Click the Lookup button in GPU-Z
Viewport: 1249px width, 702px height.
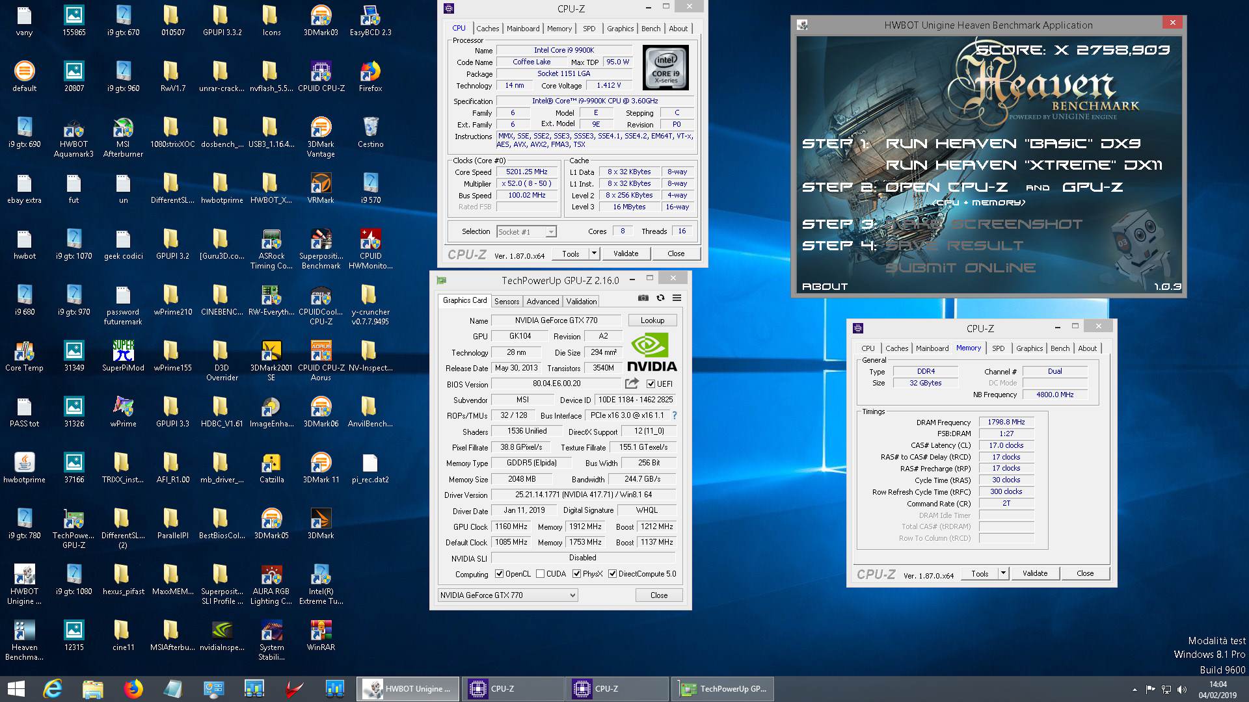652,320
